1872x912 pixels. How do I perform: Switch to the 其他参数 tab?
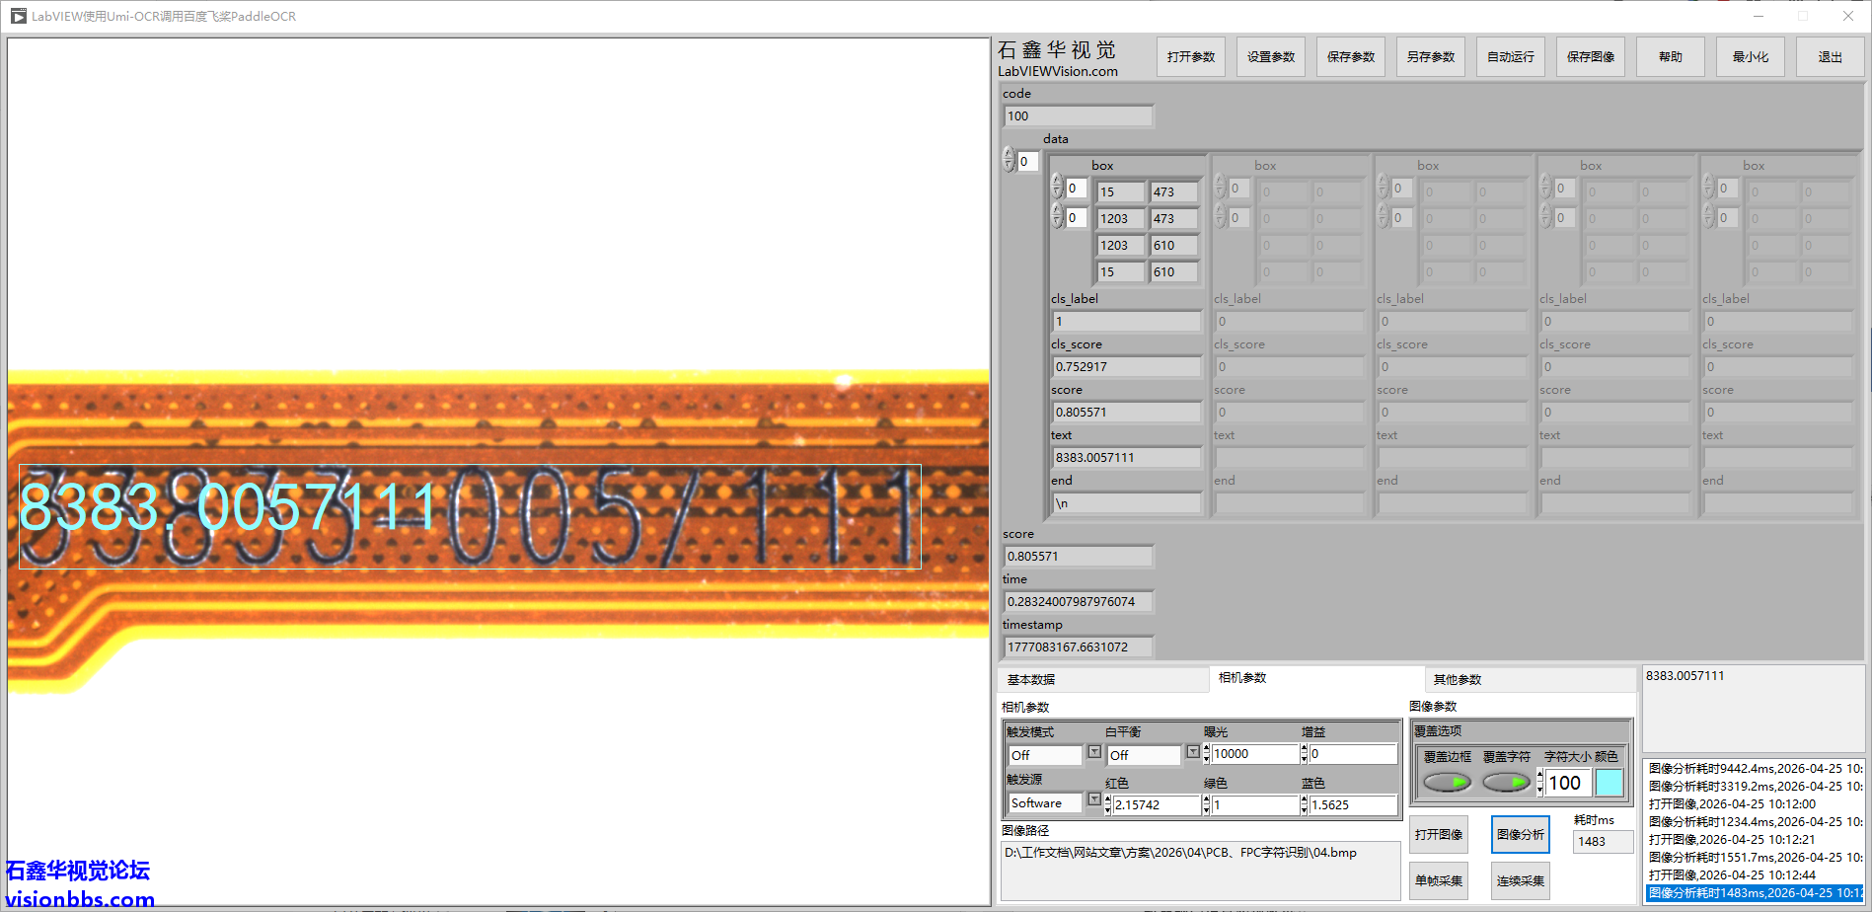1460,679
